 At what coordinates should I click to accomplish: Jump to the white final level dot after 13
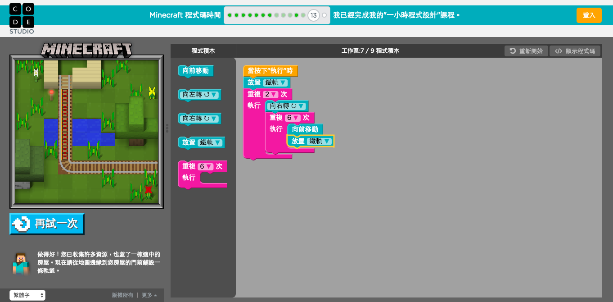325,15
